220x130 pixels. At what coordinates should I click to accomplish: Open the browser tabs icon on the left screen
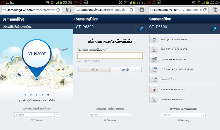(x=68, y=10)
